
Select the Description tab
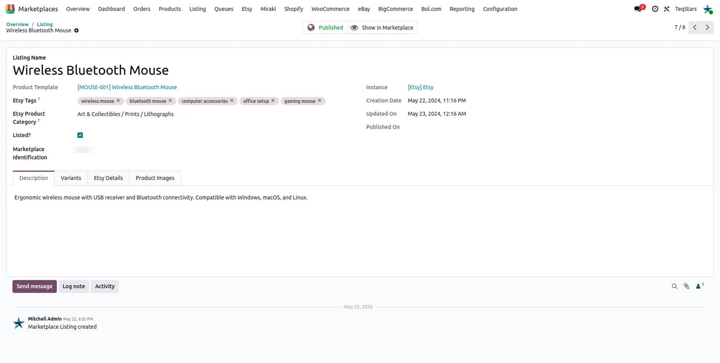tap(34, 178)
